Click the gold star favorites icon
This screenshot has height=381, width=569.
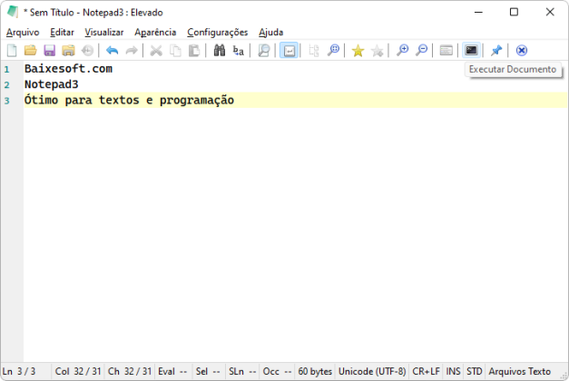tap(358, 51)
